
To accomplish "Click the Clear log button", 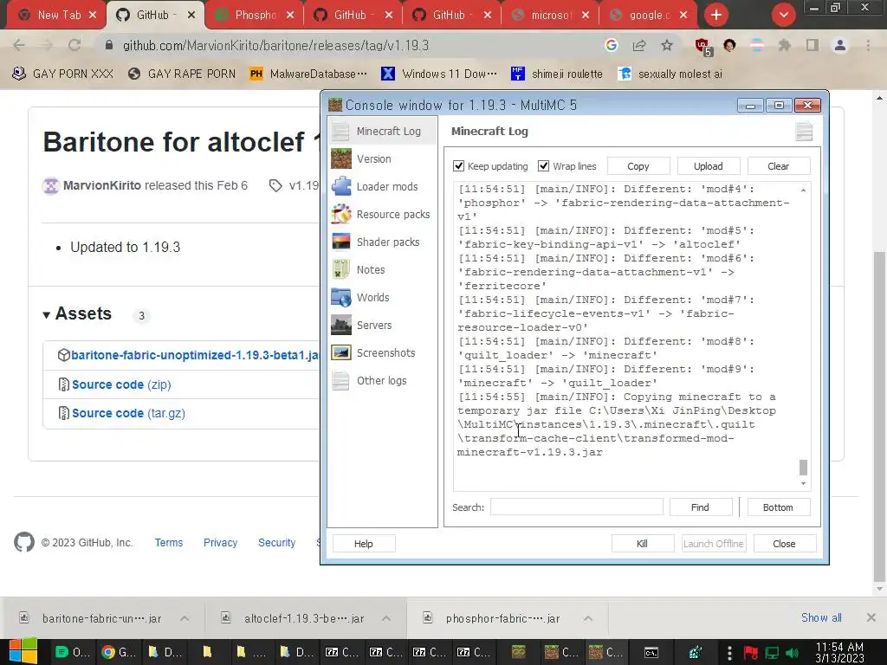I will [x=779, y=166].
